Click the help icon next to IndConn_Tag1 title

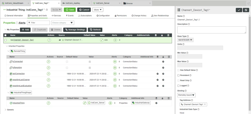47,10
